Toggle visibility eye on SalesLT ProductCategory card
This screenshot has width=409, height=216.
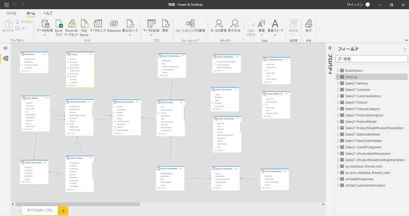(x=182, y=56)
